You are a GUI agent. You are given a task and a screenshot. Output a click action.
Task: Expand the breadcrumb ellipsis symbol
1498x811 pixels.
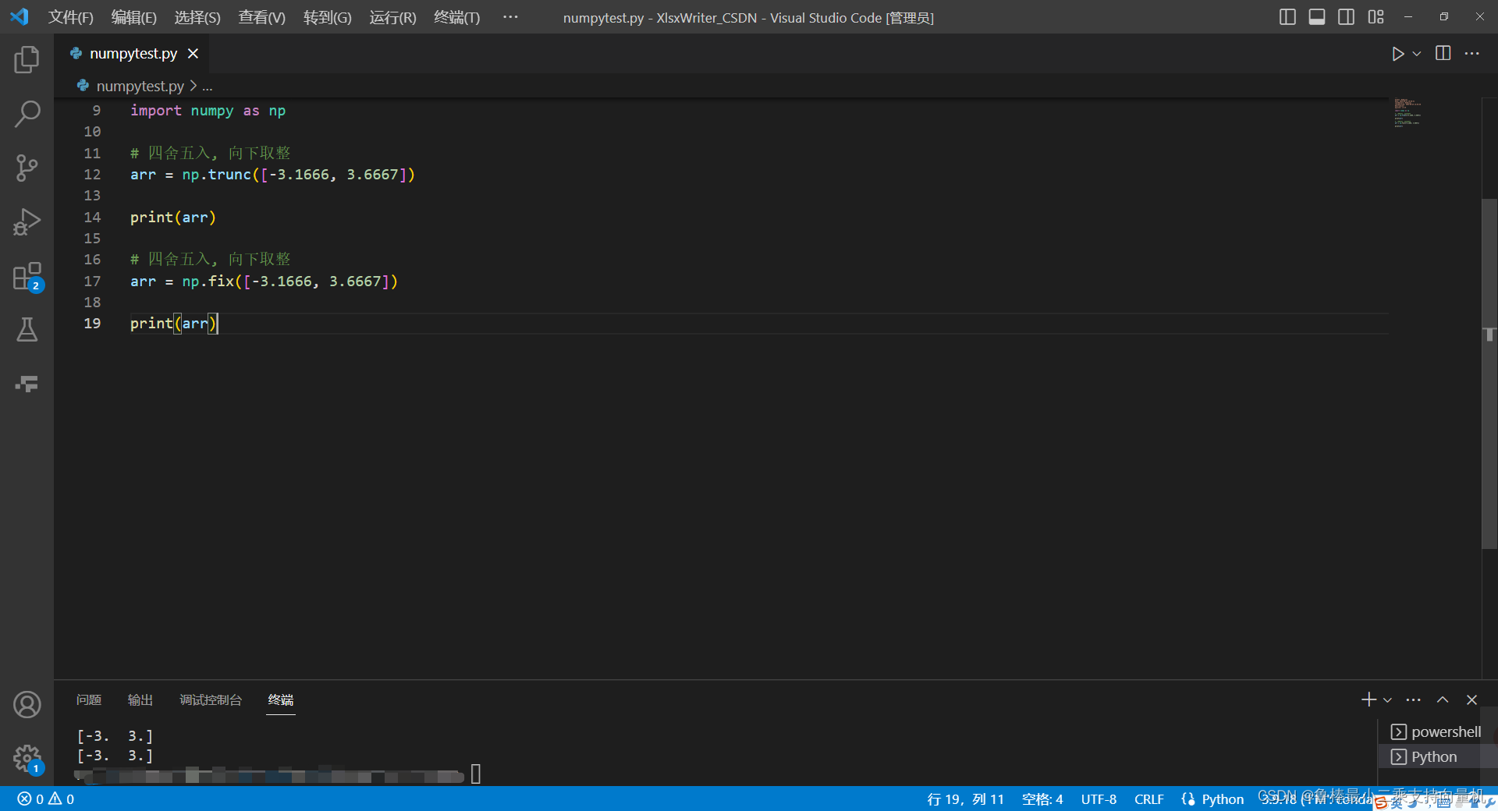pos(208,87)
